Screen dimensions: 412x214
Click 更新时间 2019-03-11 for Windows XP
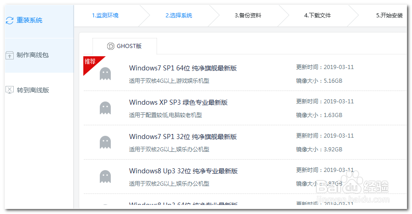pyautogui.click(x=325, y=102)
